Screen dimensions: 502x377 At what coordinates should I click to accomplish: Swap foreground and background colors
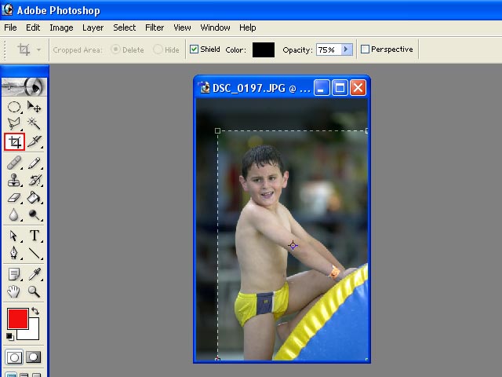pyautogui.click(x=35, y=311)
